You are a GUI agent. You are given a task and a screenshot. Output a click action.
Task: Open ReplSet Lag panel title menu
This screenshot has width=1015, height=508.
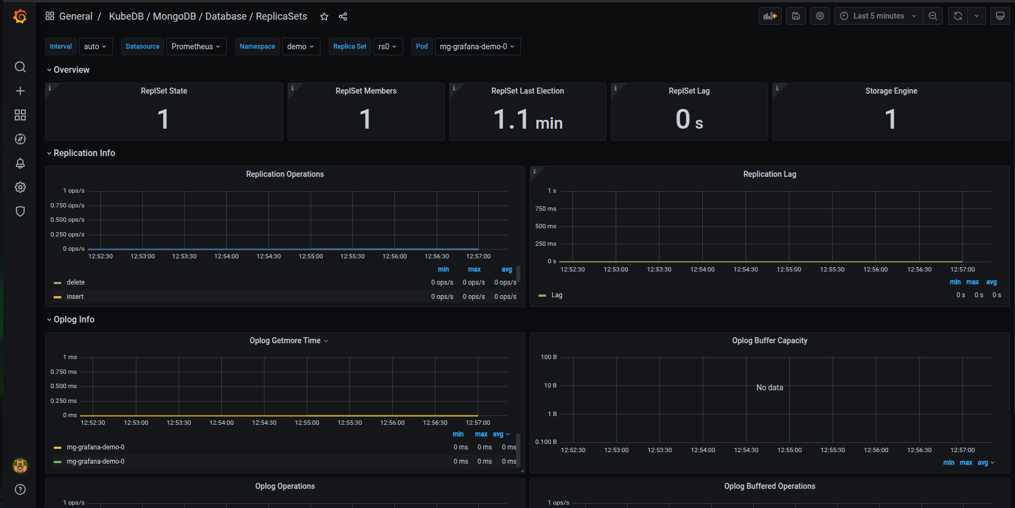[689, 91]
